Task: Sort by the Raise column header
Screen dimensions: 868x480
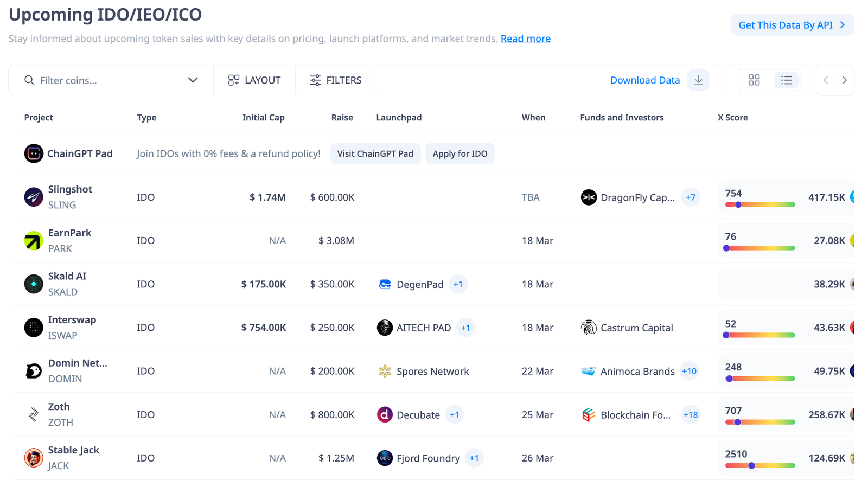Action: click(x=342, y=118)
